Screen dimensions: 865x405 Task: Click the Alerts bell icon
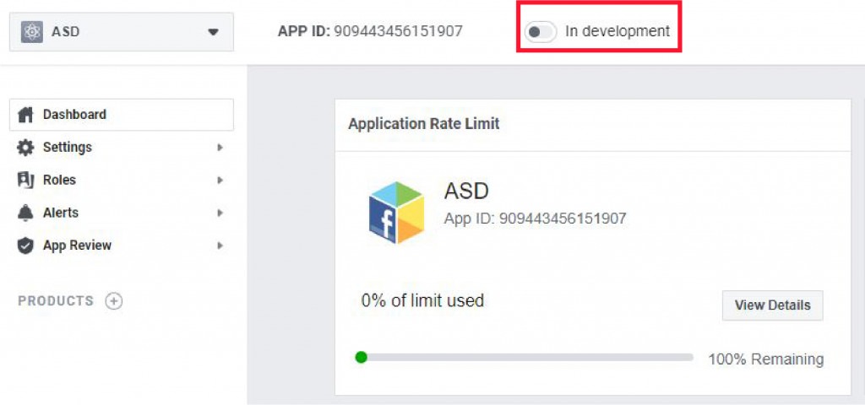[25, 213]
